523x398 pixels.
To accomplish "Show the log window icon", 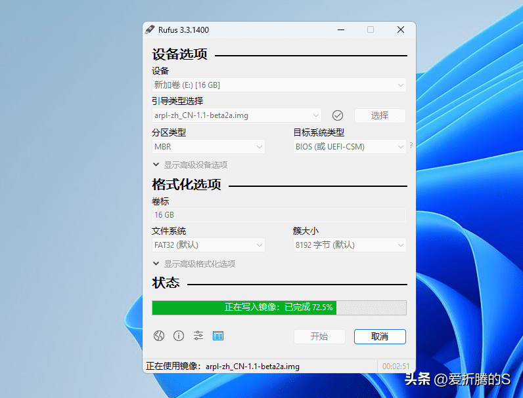I will (218, 336).
